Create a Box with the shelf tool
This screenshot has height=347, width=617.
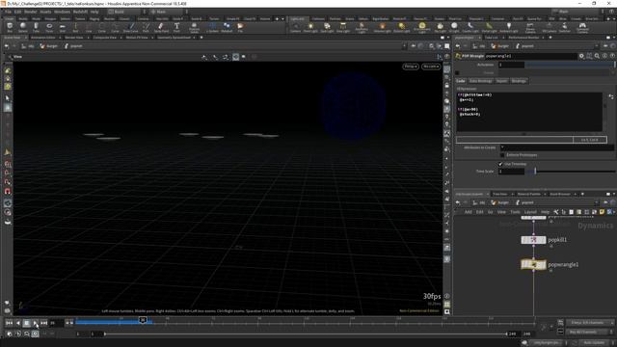point(10,27)
